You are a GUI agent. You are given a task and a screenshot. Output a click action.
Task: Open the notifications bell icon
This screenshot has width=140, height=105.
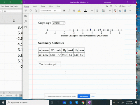tap(116, 6)
